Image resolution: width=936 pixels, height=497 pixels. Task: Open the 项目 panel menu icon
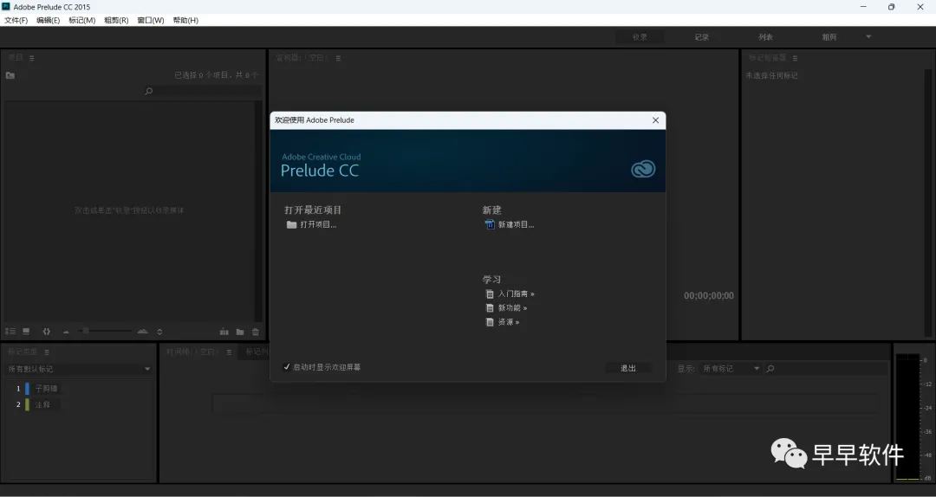[x=32, y=58]
